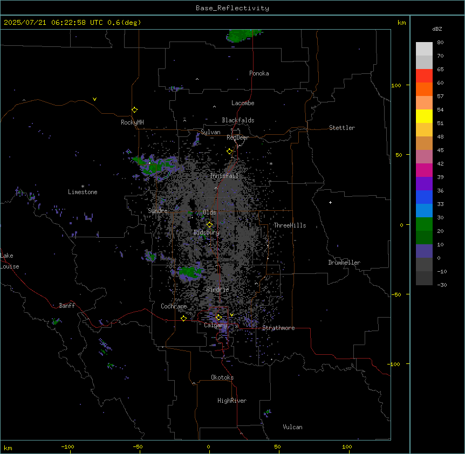This screenshot has height=454, width=465.
Task: Click the Cochrane town label
Action: 174,306
